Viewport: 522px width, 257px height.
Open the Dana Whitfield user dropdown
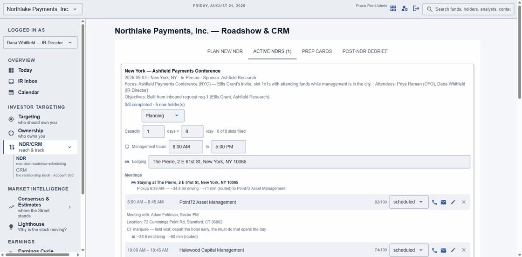pyautogui.click(x=40, y=42)
